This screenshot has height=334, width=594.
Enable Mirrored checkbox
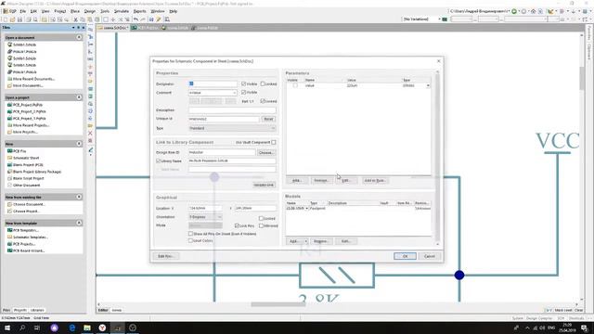pos(261,225)
